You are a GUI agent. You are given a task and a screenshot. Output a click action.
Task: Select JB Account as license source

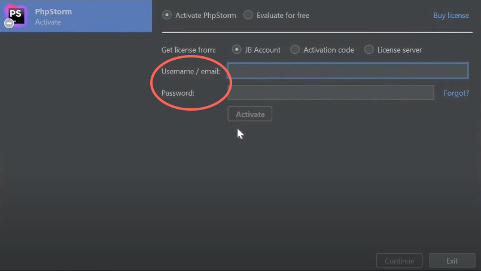click(x=237, y=50)
